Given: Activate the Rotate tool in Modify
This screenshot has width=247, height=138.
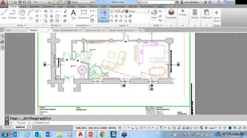Looking at the screenshot, I should (x=51, y=11).
